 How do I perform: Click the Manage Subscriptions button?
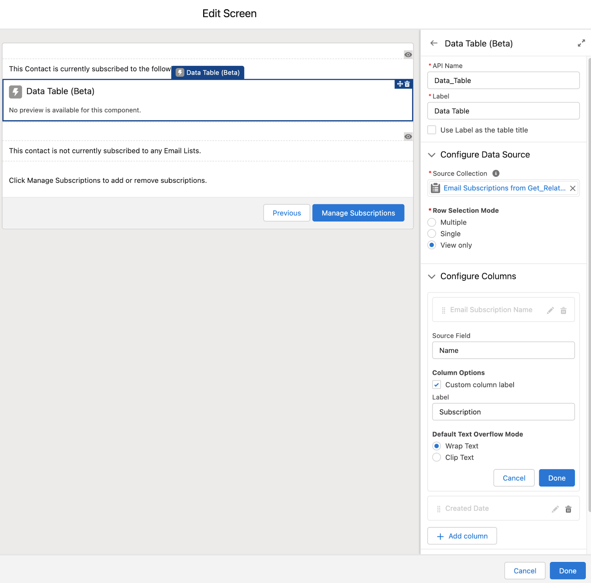[x=358, y=213]
